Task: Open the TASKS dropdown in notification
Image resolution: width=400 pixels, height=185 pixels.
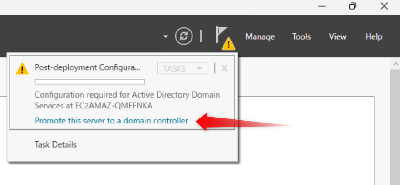Action: tap(182, 68)
